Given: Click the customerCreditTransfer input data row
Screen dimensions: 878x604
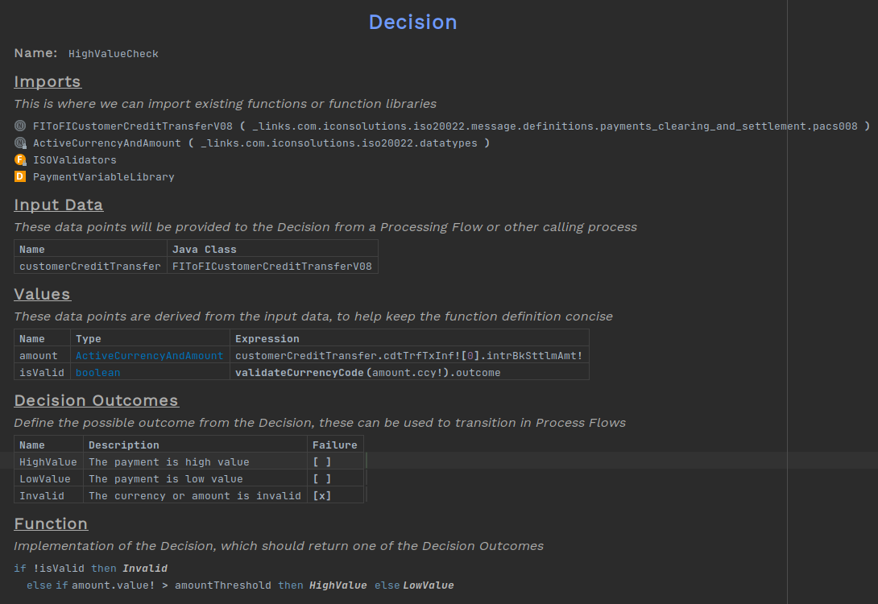Looking at the screenshot, I should [89, 266].
